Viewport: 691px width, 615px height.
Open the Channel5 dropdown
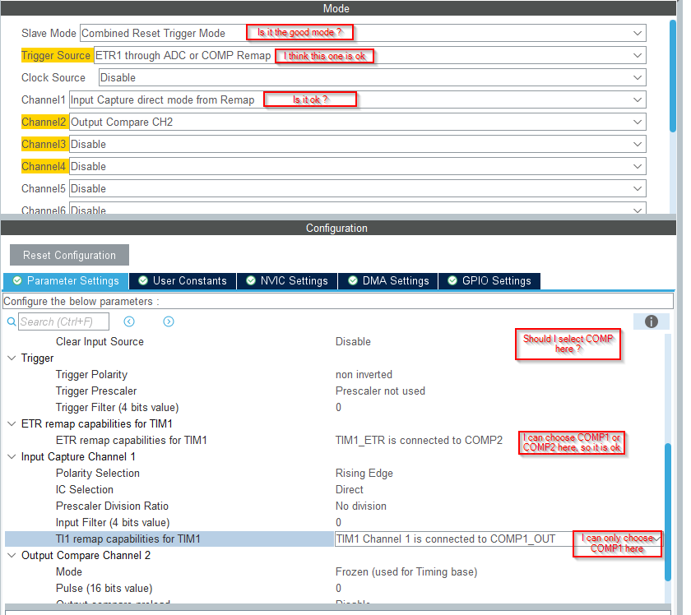point(638,188)
